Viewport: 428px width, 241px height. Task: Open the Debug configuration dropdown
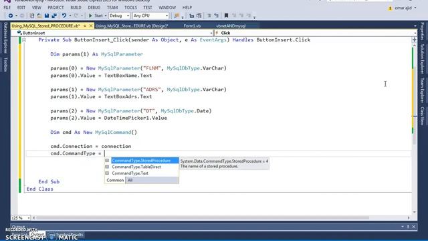(119, 16)
